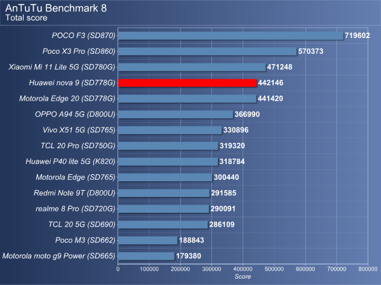Screen dimensions: 381x285
Task: Select Huawei P40 lite 5G label
Action: click(x=70, y=161)
